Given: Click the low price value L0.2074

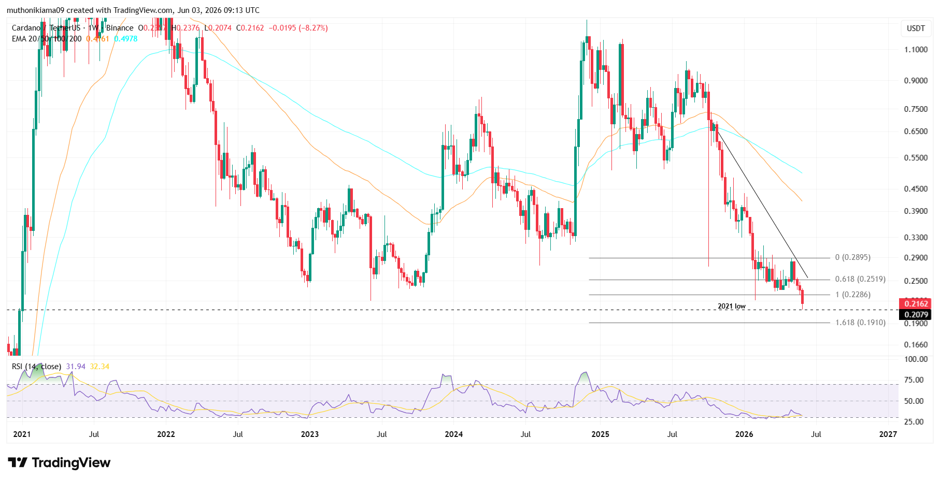Looking at the screenshot, I should [218, 28].
